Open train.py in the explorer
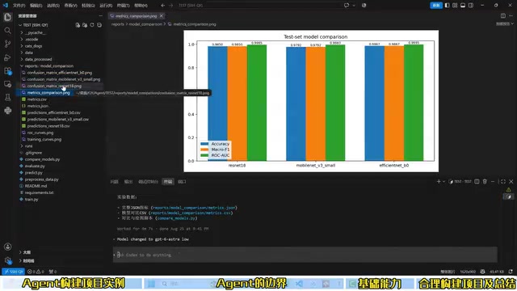The width and height of the screenshot is (517, 291). pos(32,200)
